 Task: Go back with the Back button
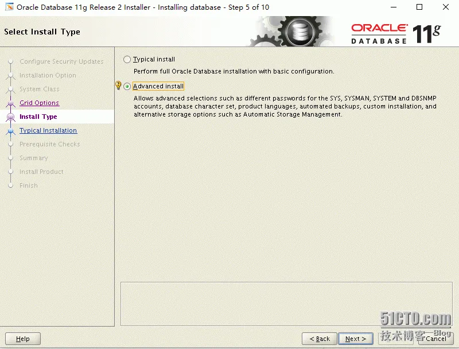[320, 339]
